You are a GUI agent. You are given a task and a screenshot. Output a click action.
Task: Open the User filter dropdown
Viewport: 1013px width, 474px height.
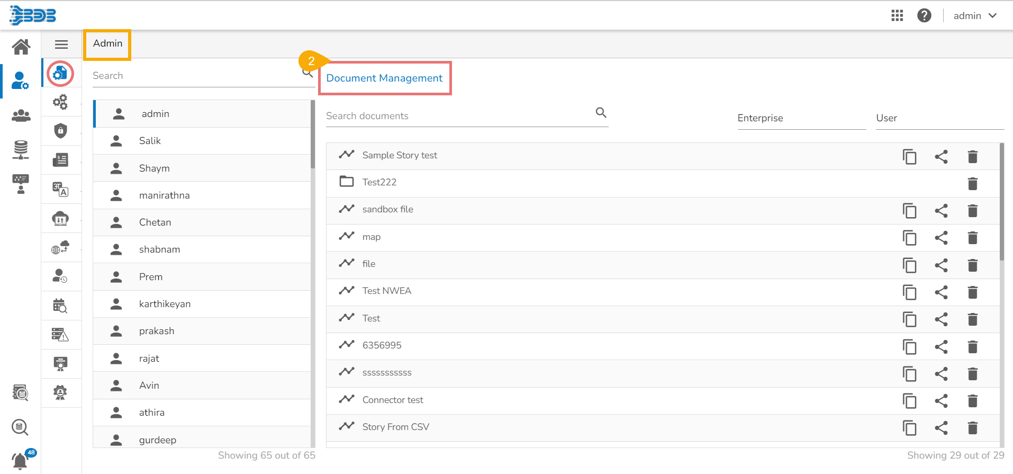[x=939, y=118]
